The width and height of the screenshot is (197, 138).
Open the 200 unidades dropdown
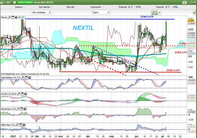pos(41,12)
